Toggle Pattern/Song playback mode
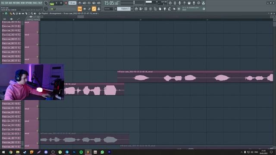276x155 pixels. [x=52, y=3]
